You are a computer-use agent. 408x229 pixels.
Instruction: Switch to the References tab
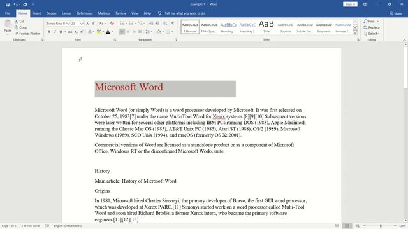(85, 13)
